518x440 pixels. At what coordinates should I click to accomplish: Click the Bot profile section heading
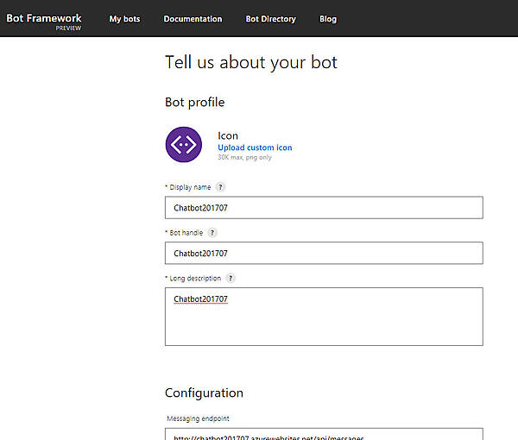point(194,102)
